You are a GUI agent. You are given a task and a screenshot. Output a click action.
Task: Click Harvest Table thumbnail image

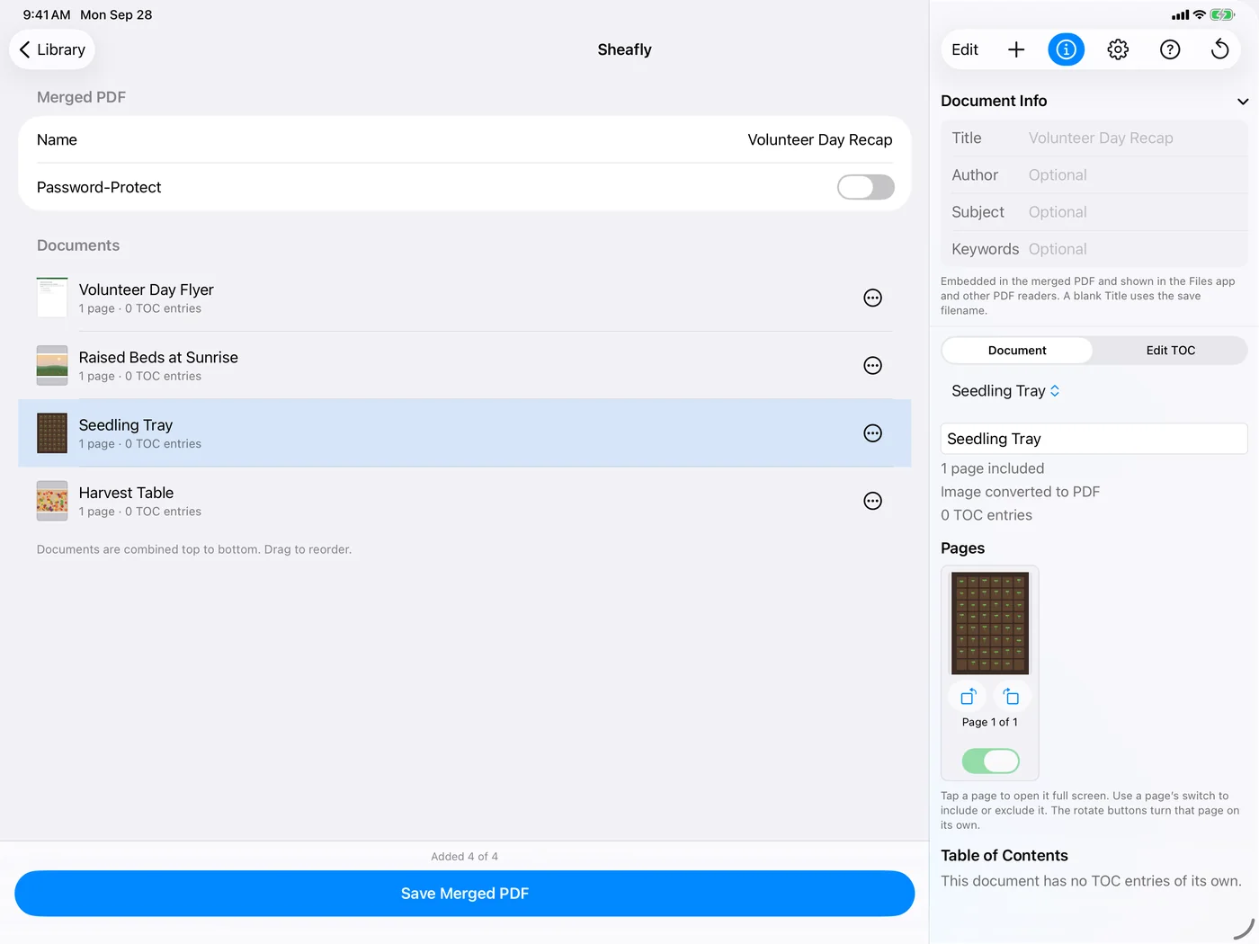point(52,501)
